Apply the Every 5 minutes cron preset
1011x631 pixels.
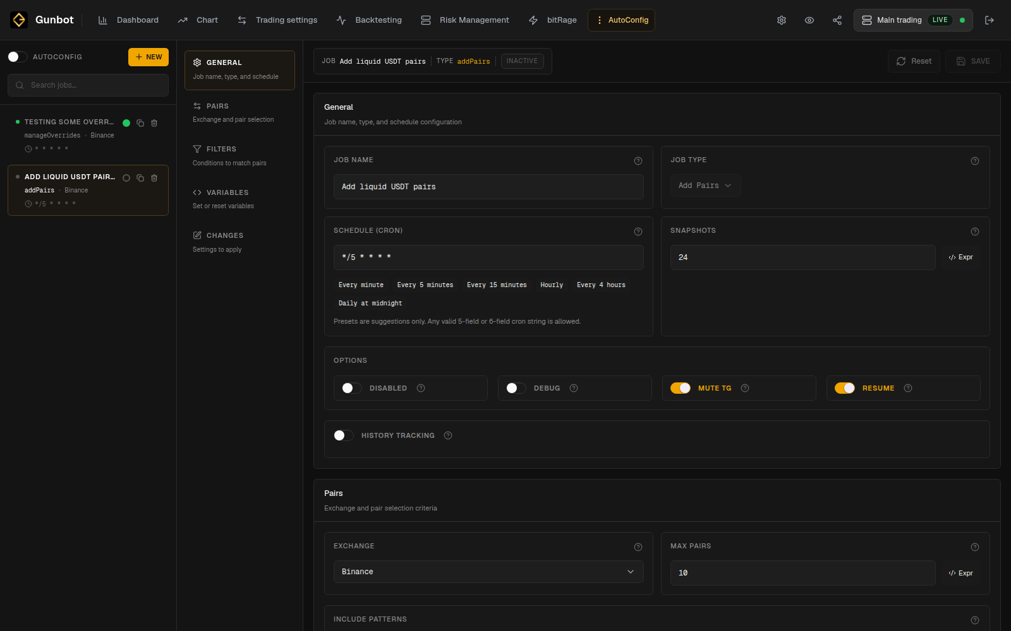click(425, 285)
